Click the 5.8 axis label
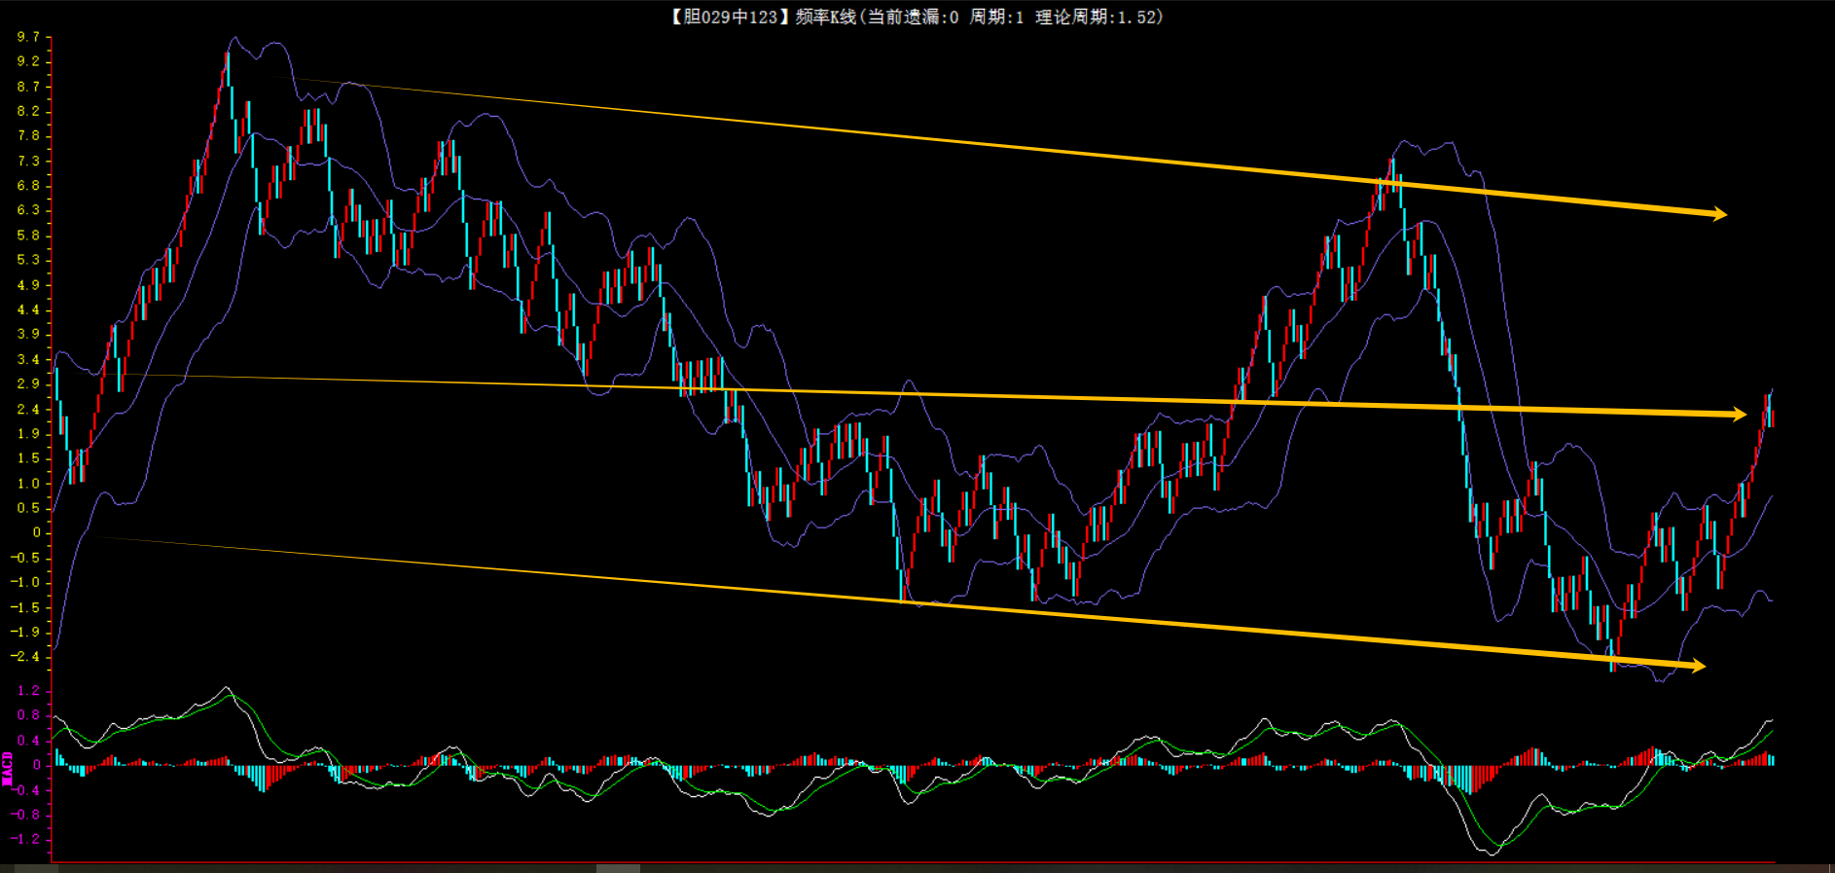 (x=28, y=236)
